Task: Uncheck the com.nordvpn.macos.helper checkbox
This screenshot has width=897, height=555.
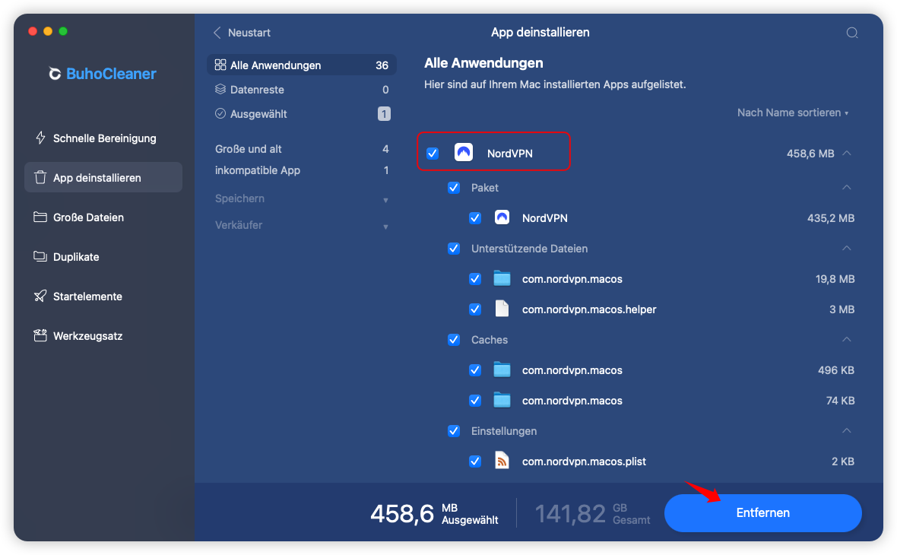Action: click(x=475, y=309)
